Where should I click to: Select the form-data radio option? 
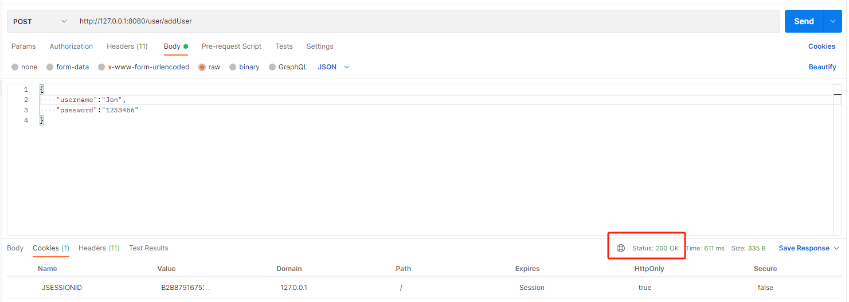coord(50,67)
